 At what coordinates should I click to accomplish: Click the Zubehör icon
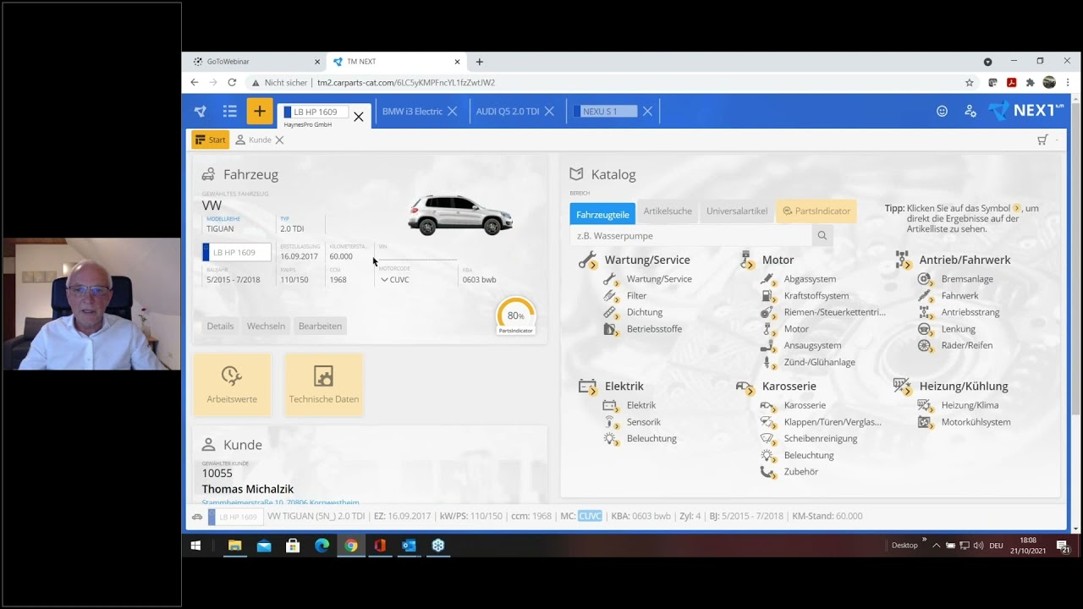[767, 472]
